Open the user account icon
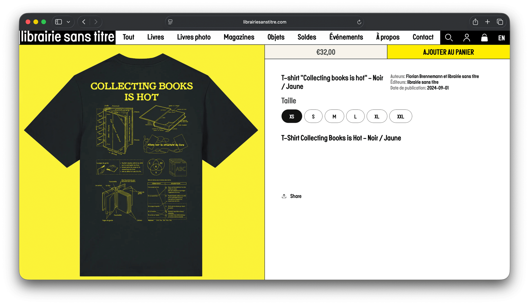Viewport: 529px width, 305px height. (467, 38)
